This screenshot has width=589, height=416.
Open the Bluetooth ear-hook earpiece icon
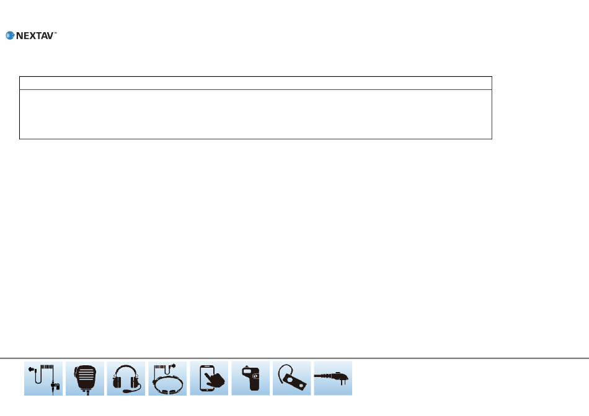(x=292, y=378)
